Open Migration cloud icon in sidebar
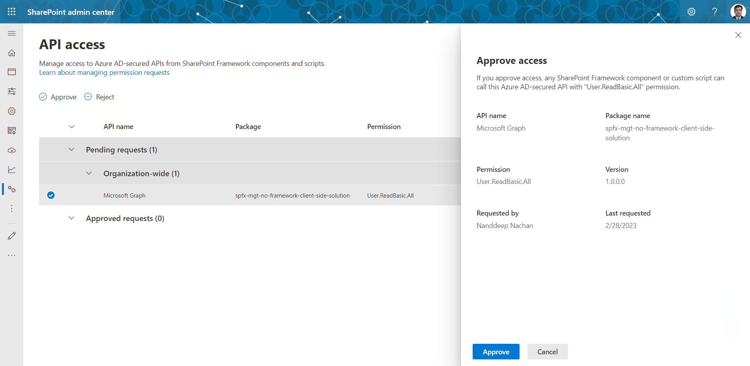The height and width of the screenshot is (366, 750). [x=12, y=150]
